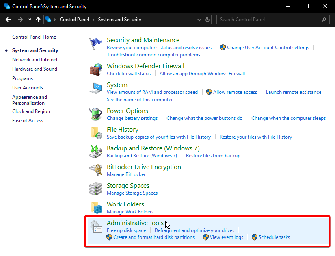Click the File History folder clock icon

[x=96, y=133]
